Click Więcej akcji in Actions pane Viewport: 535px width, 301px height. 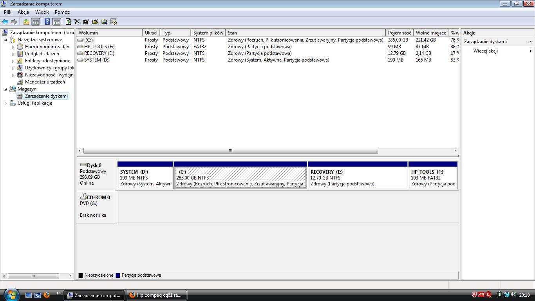(485, 51)
